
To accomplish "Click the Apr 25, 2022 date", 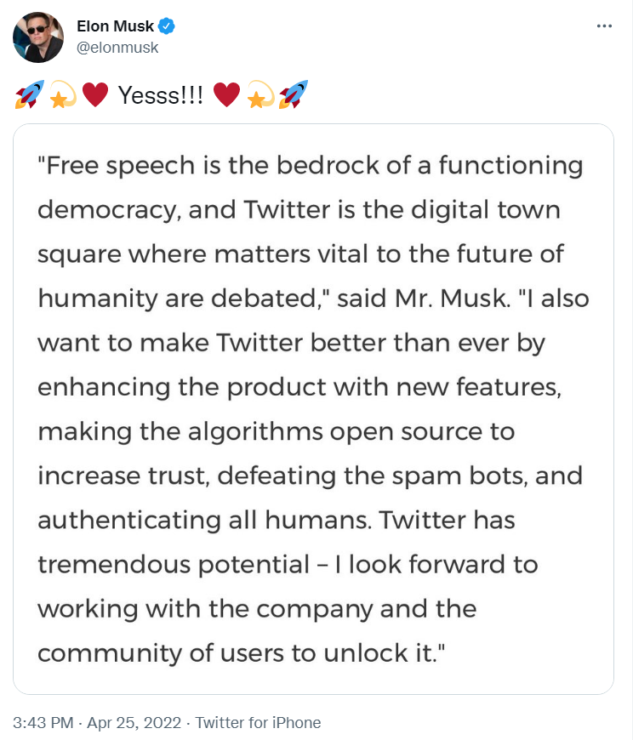I will [136, 723].
